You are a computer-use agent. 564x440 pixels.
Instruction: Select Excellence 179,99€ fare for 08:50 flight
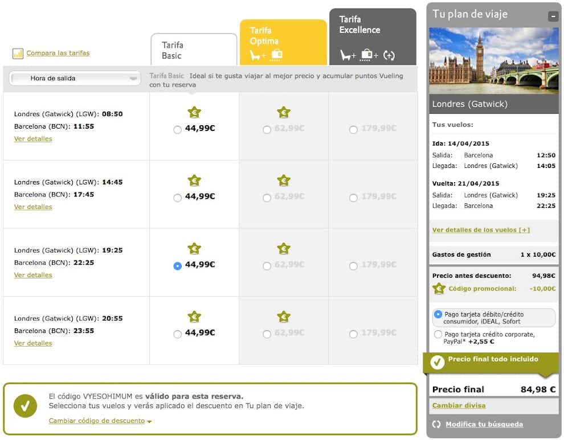pos(353,130)
